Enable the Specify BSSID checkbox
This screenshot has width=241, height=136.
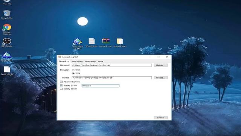point(61,89)
